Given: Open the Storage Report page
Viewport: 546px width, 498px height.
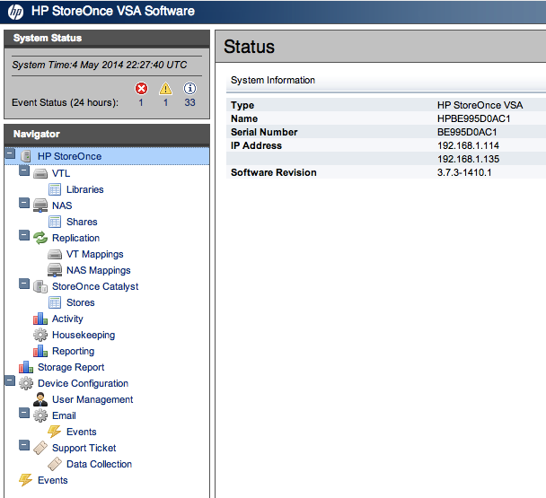Looking at the screenshot, I should (x=71, y=367).
